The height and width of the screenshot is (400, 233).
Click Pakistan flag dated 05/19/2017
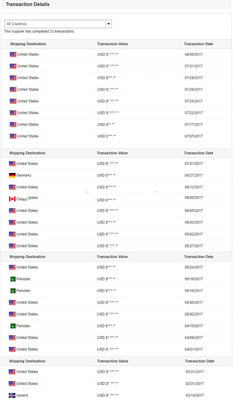(x=13, y=279)
